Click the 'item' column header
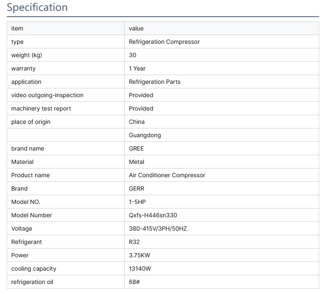 click(x=17, y=28)
